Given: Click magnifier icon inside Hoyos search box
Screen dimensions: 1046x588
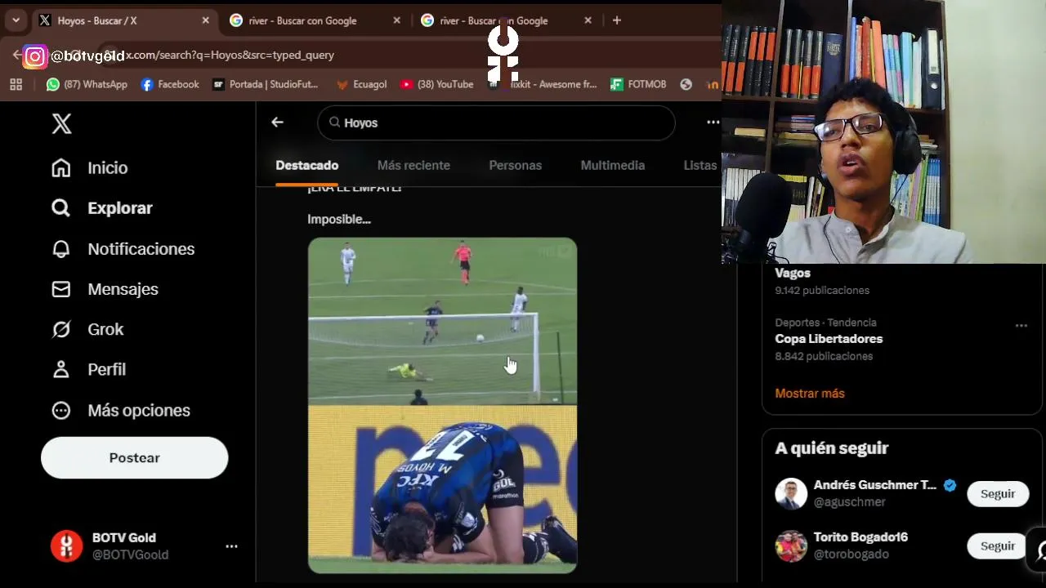Looking at the screenshot, I should point(334,122).
